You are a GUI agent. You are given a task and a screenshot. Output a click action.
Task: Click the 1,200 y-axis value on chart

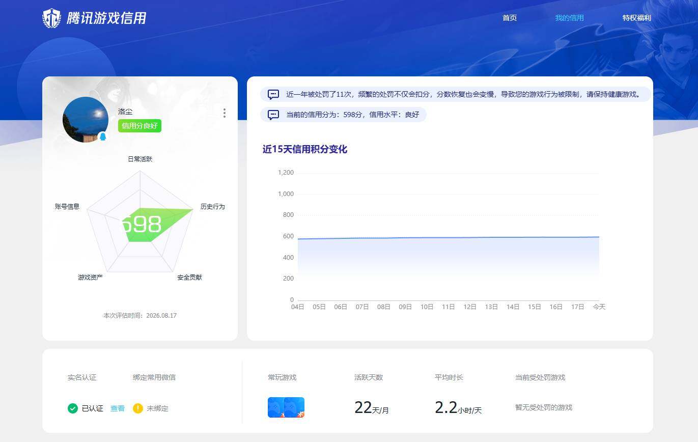coord(286,173)
